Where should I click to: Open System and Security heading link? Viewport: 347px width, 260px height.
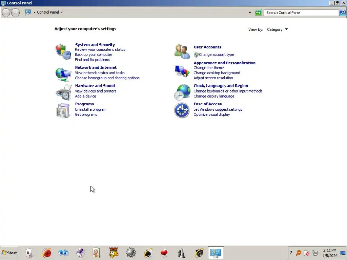(95, 45)
